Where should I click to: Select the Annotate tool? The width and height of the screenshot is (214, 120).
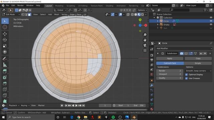click(x=5, y=59)
